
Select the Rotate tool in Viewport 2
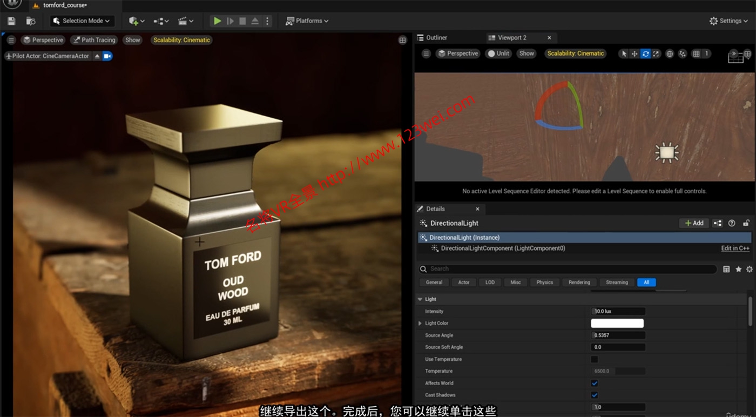[646, 53]
